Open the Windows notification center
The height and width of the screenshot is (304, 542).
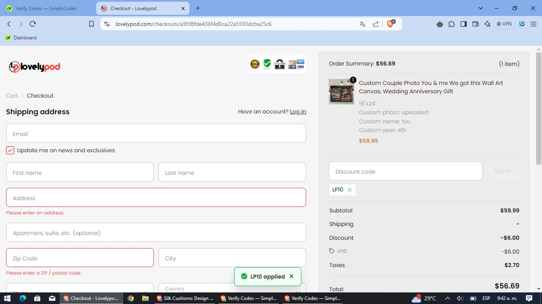tap(529, 298)
